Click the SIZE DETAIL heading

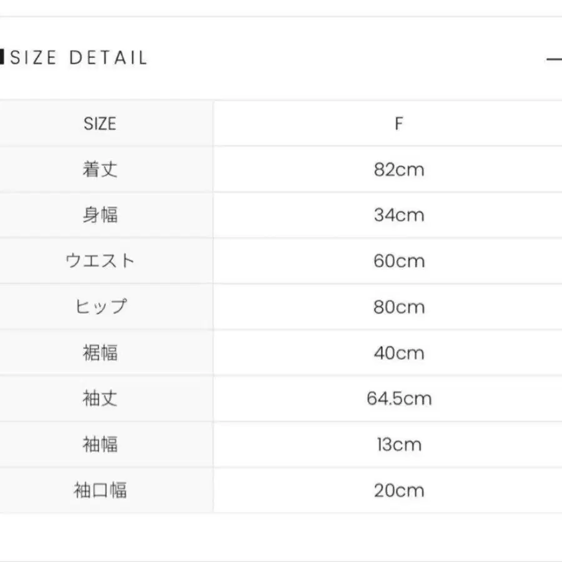point(79,58)
